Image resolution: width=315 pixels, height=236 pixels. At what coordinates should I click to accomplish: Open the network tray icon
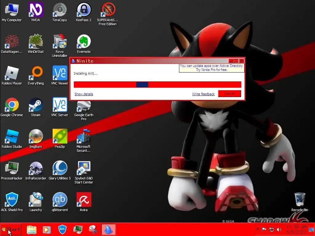pyautogui.click(x=272, y=229)
